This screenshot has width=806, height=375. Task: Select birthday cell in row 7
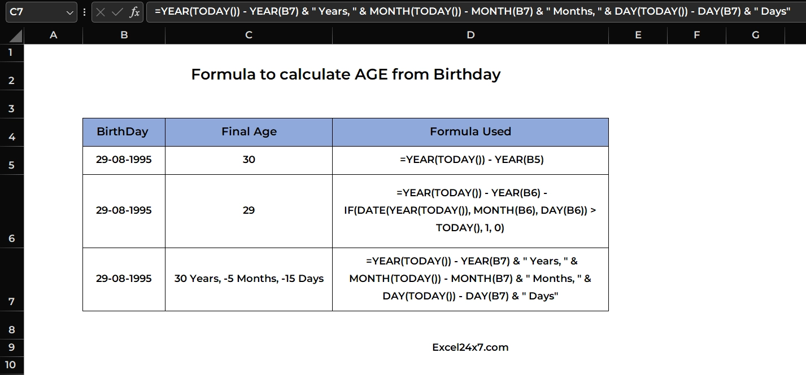coord(124,279)
